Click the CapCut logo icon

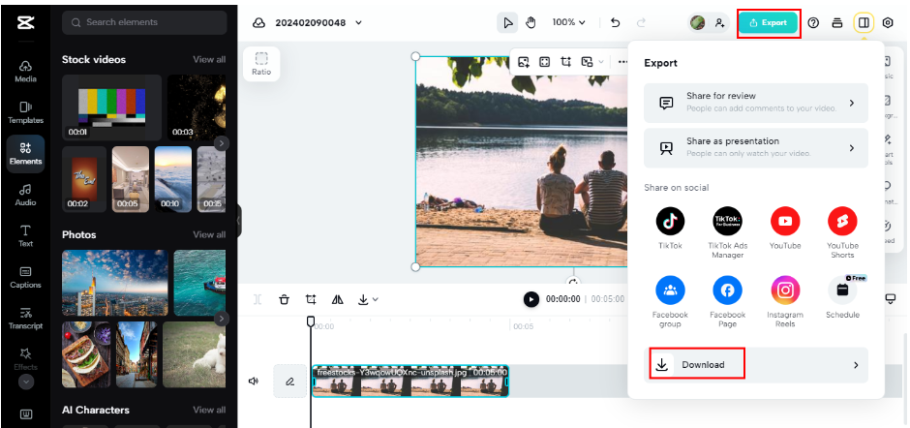pos(25,22)
